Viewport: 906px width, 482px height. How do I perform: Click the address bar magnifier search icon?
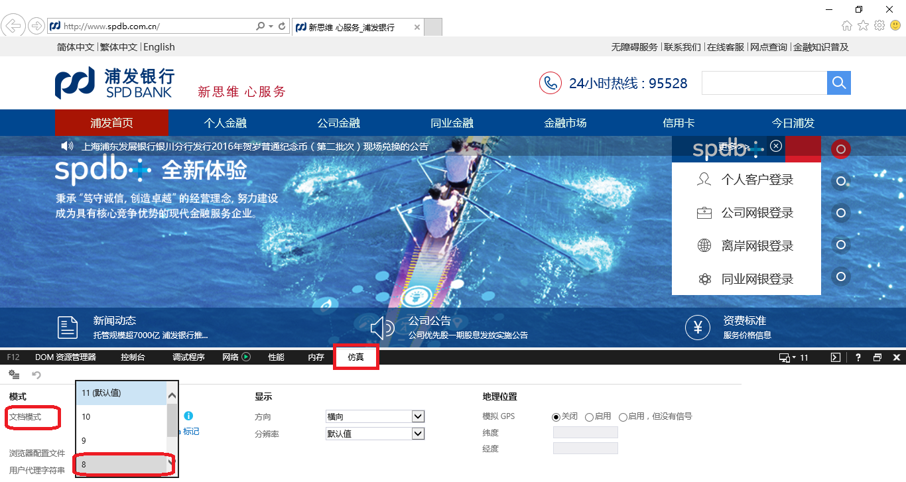tap(261, 27)
